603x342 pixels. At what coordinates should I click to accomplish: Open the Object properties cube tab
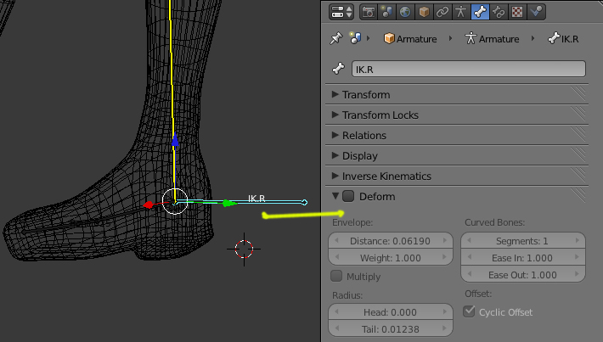[x=424, y=12]
